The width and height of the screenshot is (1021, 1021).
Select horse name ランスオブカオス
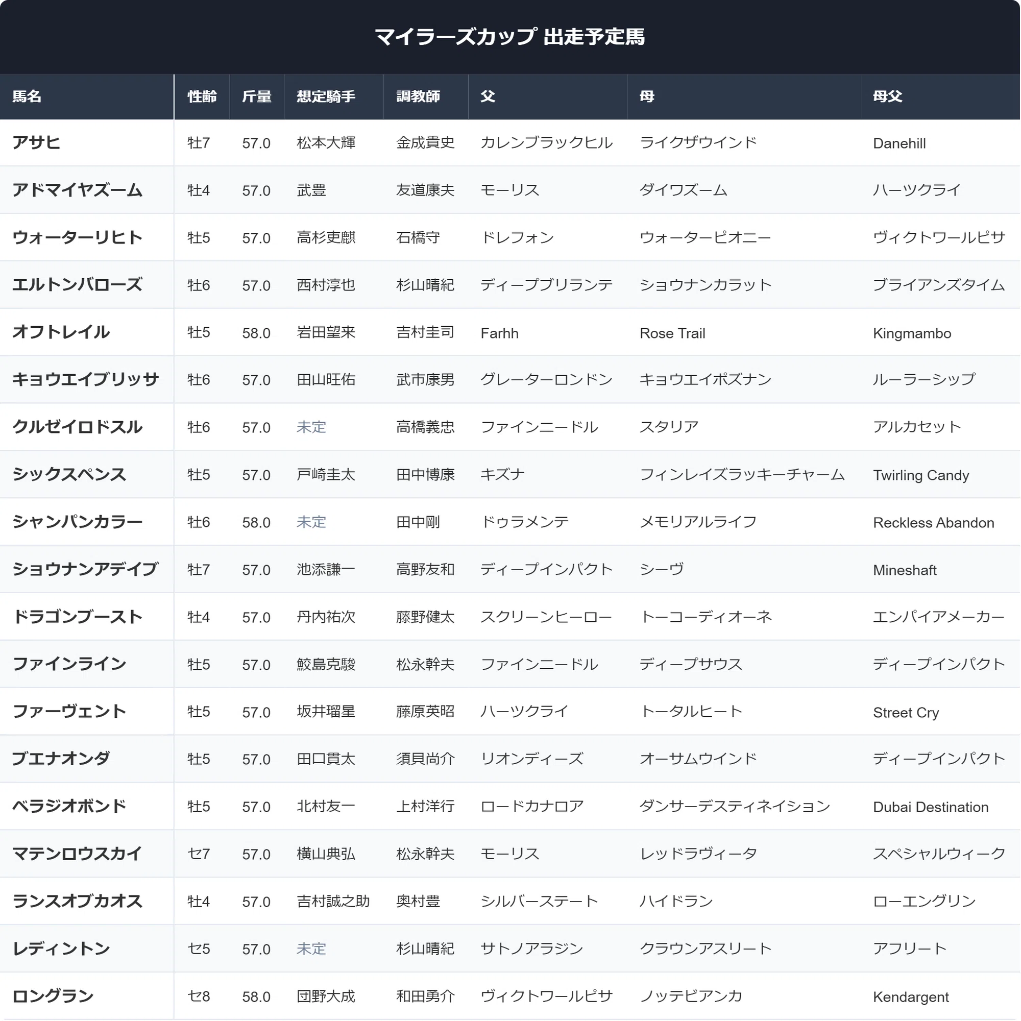pyautogui.click(x=77, y=901)
